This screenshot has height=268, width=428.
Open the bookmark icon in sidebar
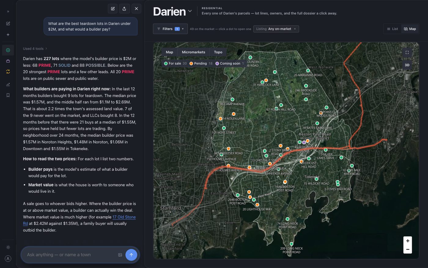point(8,95)
